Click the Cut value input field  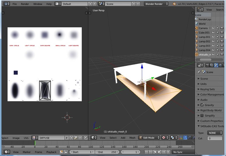215,138
